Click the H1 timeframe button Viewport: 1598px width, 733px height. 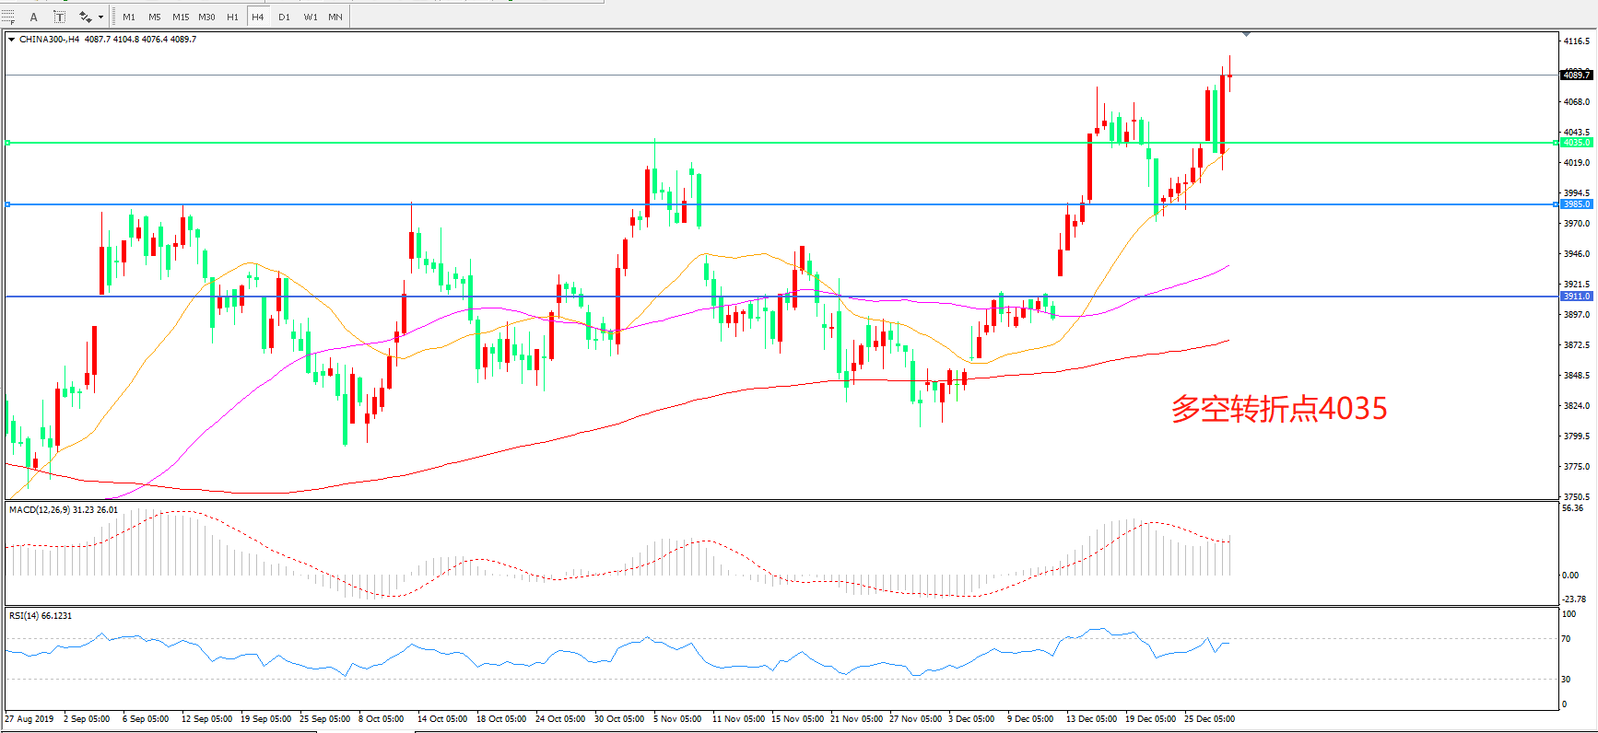[x=232, y=17]
